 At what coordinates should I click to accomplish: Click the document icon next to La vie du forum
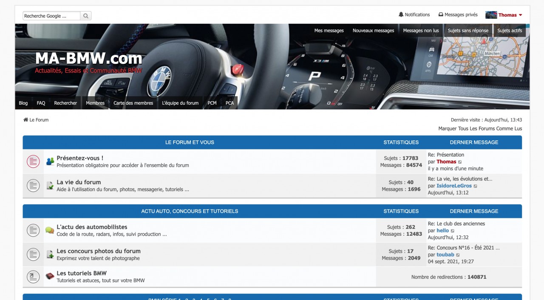tap(50, 186)
